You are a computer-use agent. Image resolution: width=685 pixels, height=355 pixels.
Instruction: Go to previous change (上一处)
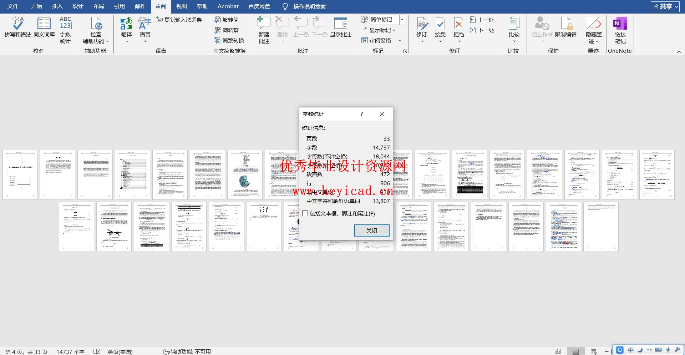pos(482,20)
